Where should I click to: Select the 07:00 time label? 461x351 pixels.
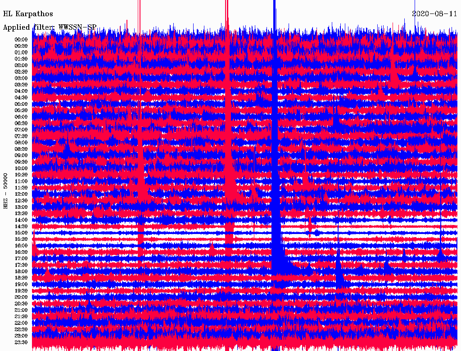point(21,130)
